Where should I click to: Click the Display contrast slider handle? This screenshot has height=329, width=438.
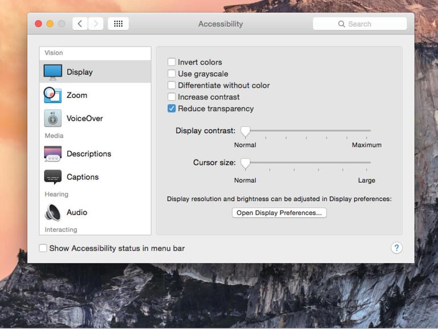point(246,131)
